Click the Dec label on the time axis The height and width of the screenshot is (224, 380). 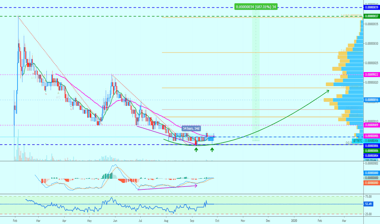268,221
